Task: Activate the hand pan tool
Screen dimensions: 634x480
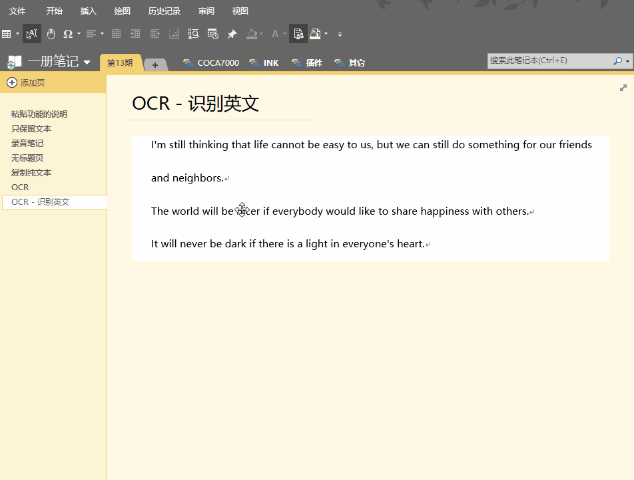Action: point(51,34)
